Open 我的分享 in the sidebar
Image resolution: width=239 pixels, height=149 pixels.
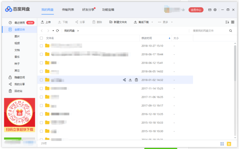tap(17, 84)
